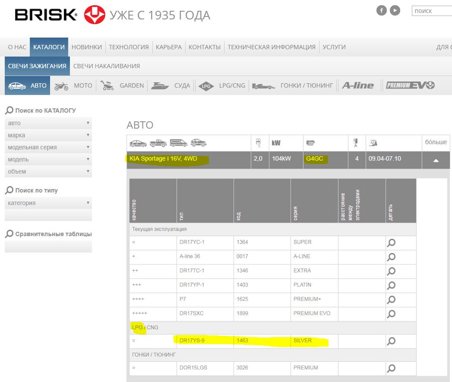452x382 pixels.
Task: Switch to СВЕЧИ ЗАЖИГАНИЯ tab
Action: [37, 66]
